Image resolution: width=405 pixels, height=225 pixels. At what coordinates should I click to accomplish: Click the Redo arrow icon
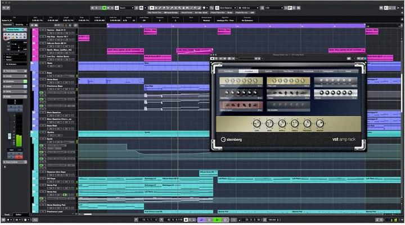click(x=8, y=8)
